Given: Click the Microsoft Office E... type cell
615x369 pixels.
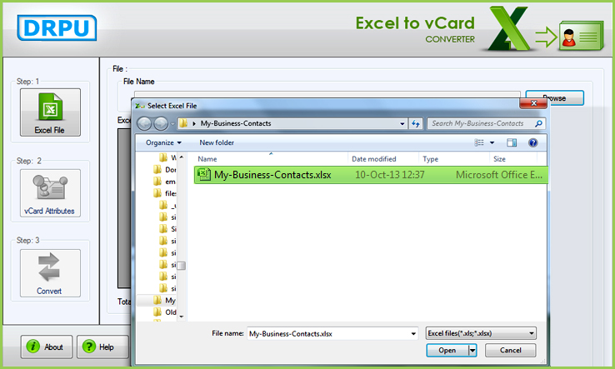Looking at the screenshot, I should click(499, 175).
